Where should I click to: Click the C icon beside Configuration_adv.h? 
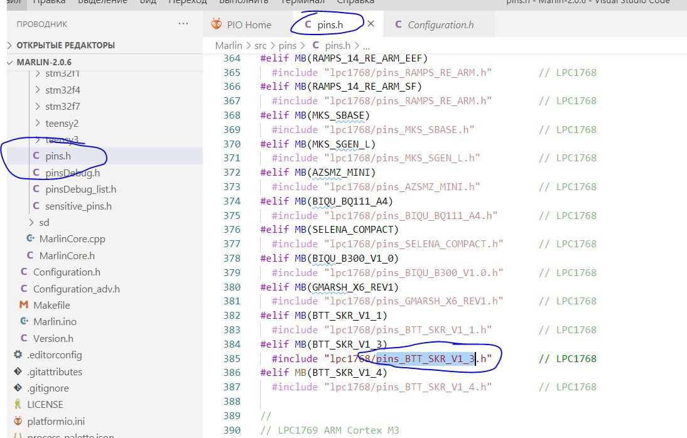pos(24,289)
